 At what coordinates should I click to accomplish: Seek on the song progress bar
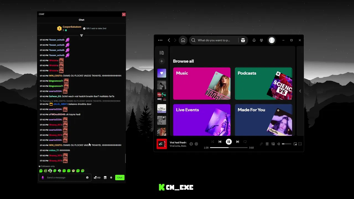click(x=229, y=148)
